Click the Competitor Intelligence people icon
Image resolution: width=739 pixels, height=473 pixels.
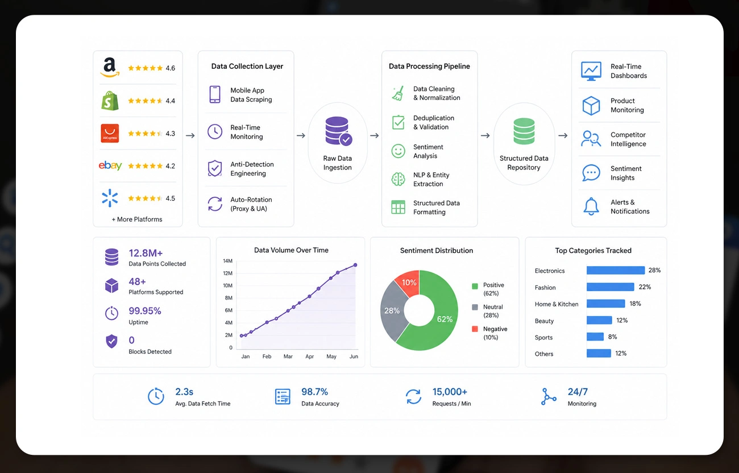[x=591, y=139]
